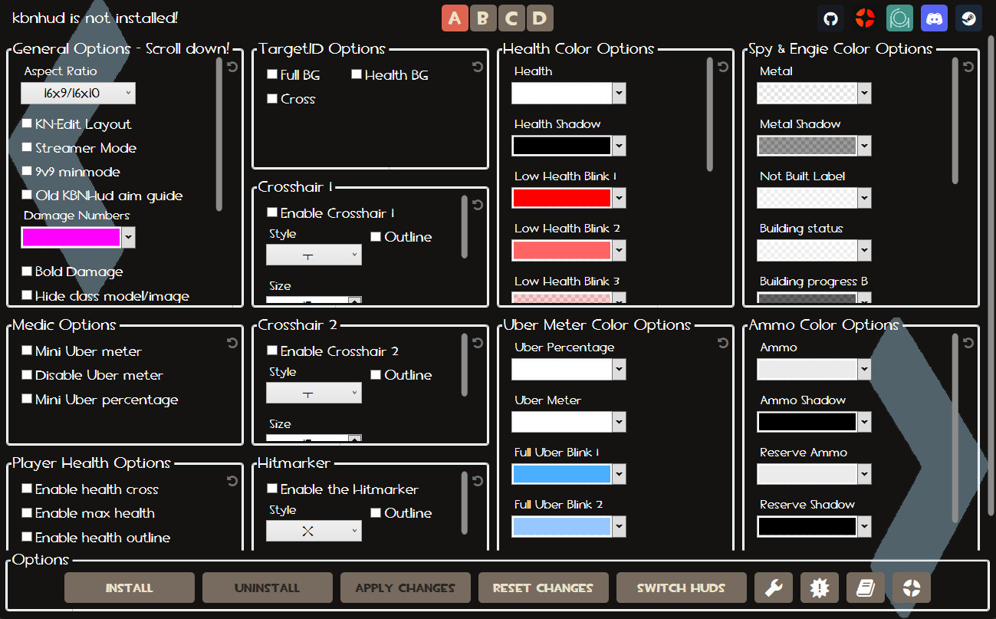Image resolution: width=996 pixels, height=619 pixels.
Task: Select tab D at the top
Action: (540, 18)
